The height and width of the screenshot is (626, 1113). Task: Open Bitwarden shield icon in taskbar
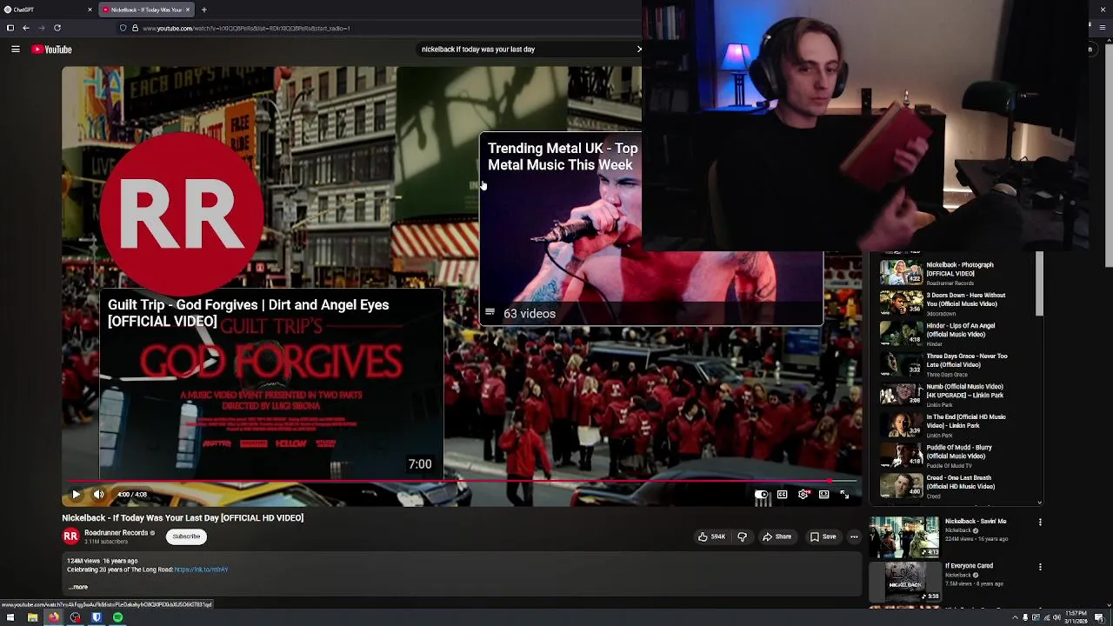coord(97,617)
